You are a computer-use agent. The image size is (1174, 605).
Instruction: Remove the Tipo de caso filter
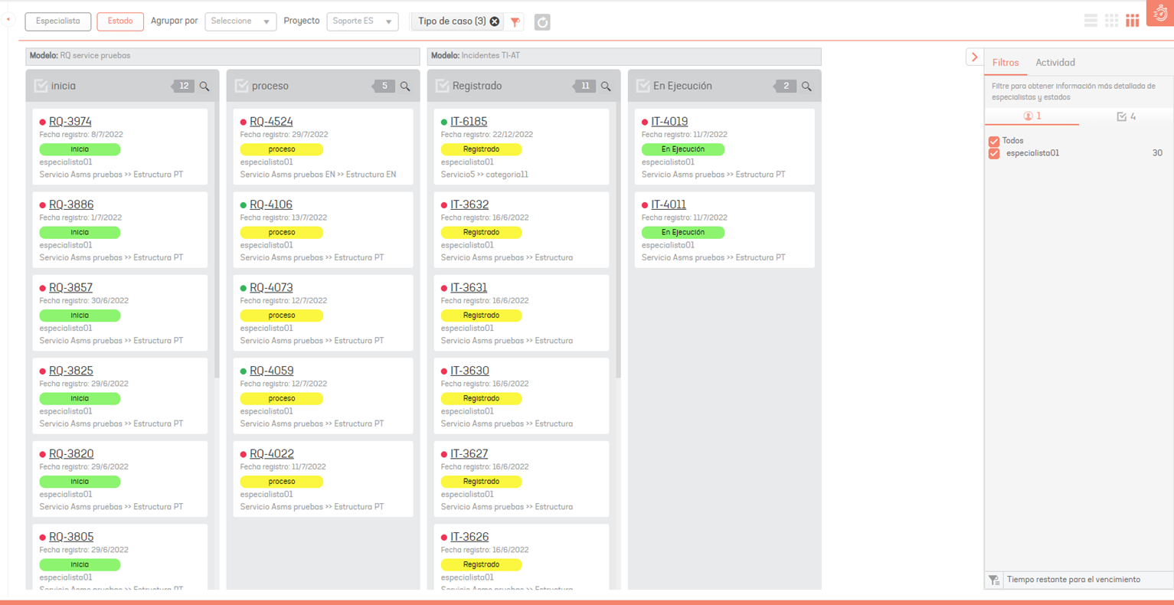point(495,21)
